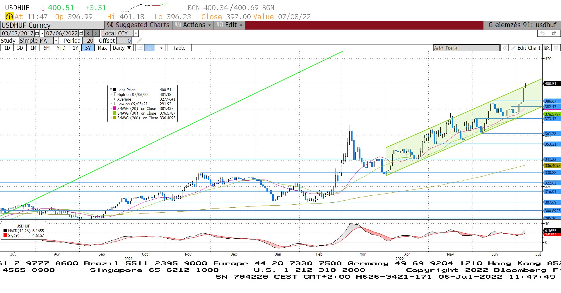Viewport: 561px width, 293px height.
Task: Click the start date 03/03/2017 field
Action: tap(18, 33)
